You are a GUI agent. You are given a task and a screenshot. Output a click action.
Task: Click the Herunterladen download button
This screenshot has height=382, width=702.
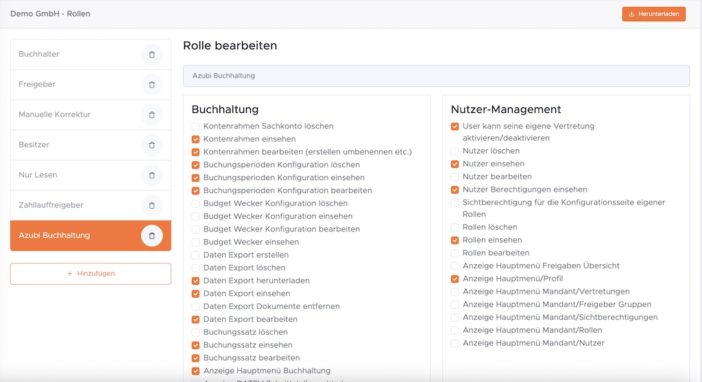[653, 14]
